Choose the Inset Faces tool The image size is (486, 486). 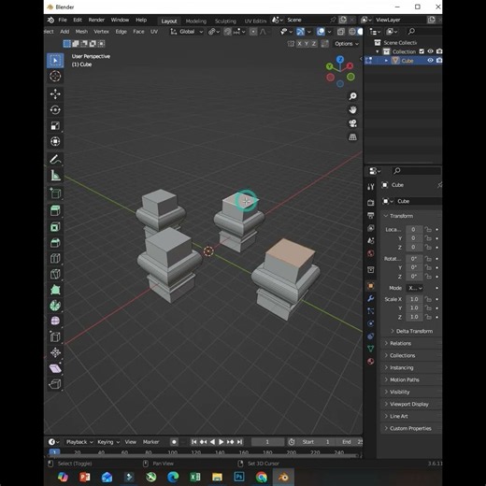(55, 227)
